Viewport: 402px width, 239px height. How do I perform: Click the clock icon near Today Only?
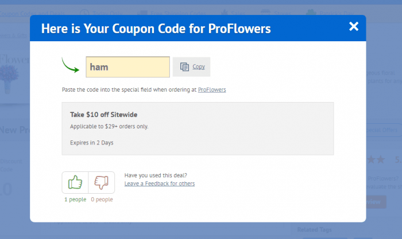coord(84,13)
